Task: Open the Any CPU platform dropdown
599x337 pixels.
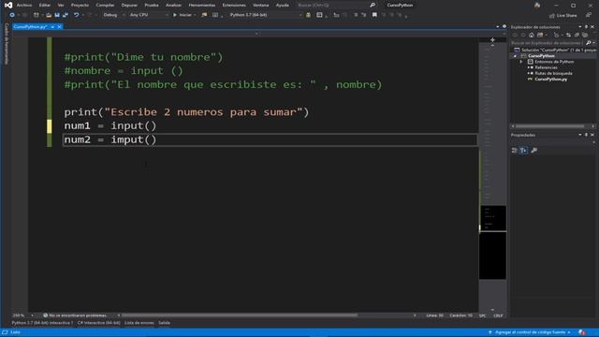Action: tap(148, 15)
